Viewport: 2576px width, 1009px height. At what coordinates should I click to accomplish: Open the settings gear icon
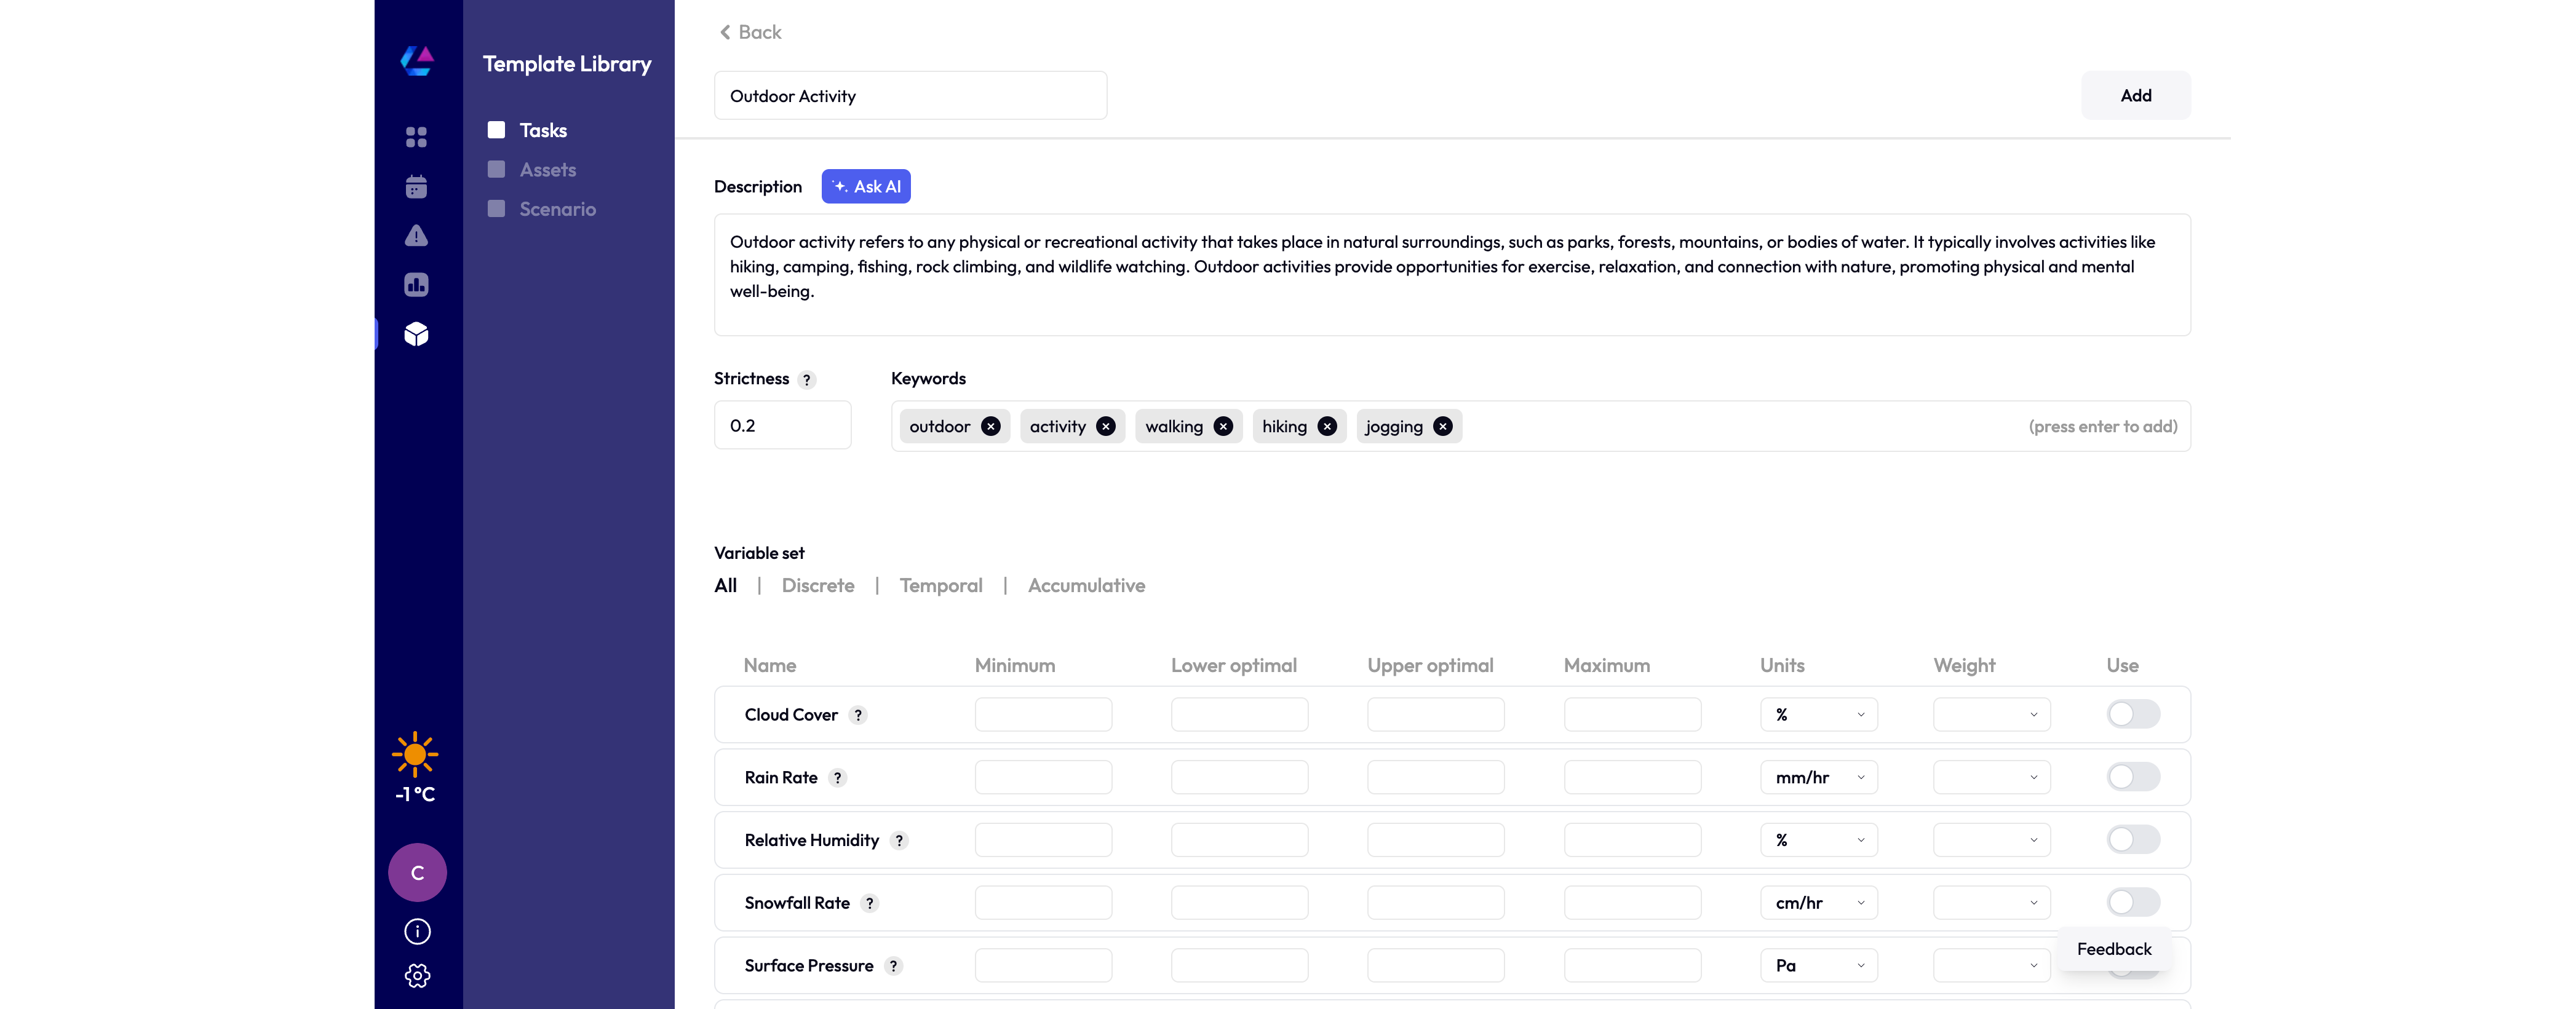417,975
